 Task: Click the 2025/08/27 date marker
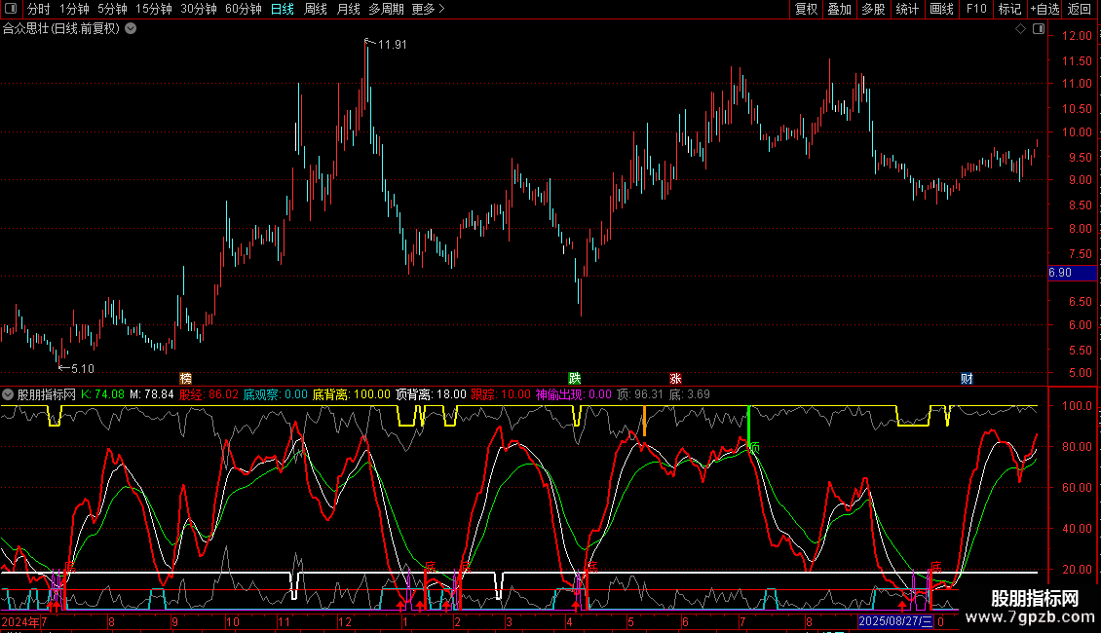point(895,621)
